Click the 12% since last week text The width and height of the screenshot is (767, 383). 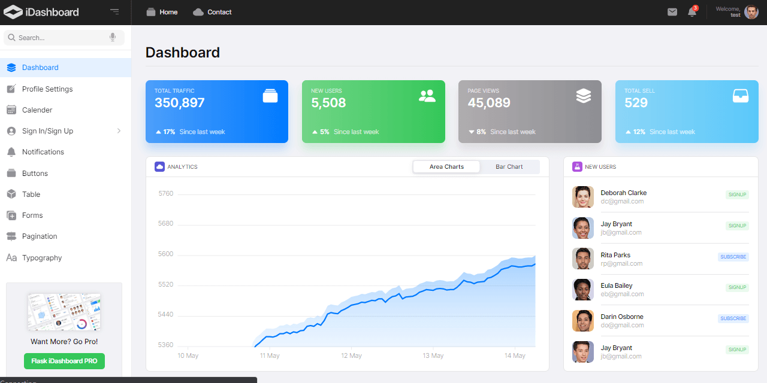[x=660, y=132]
